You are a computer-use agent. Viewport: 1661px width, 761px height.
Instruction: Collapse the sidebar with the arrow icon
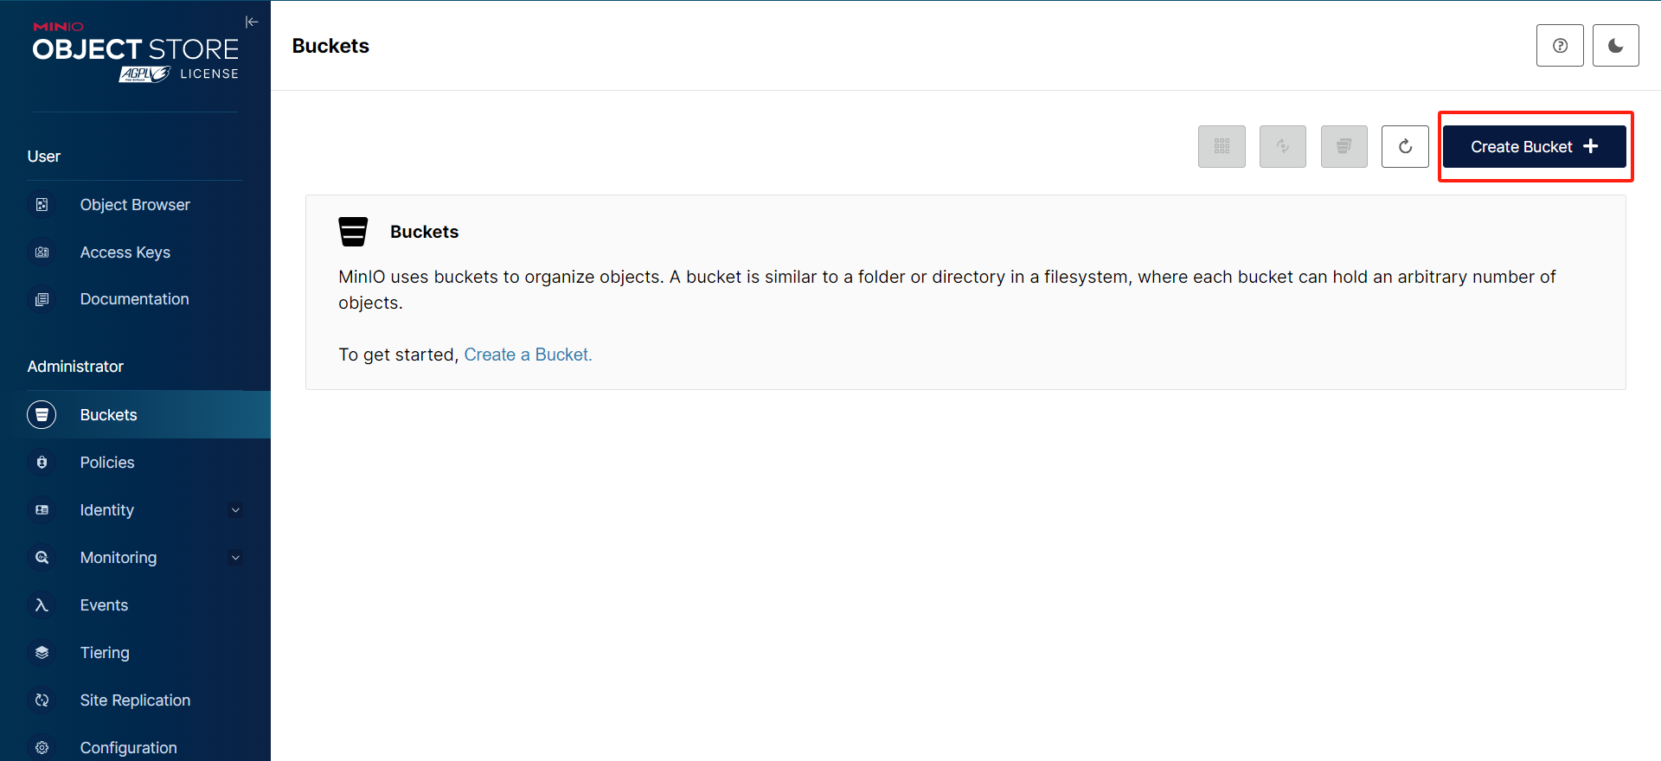tap(252, 22)
